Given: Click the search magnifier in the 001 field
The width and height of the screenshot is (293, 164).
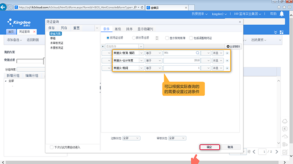Looking at the screenshot, I should [x=197, y=53].
